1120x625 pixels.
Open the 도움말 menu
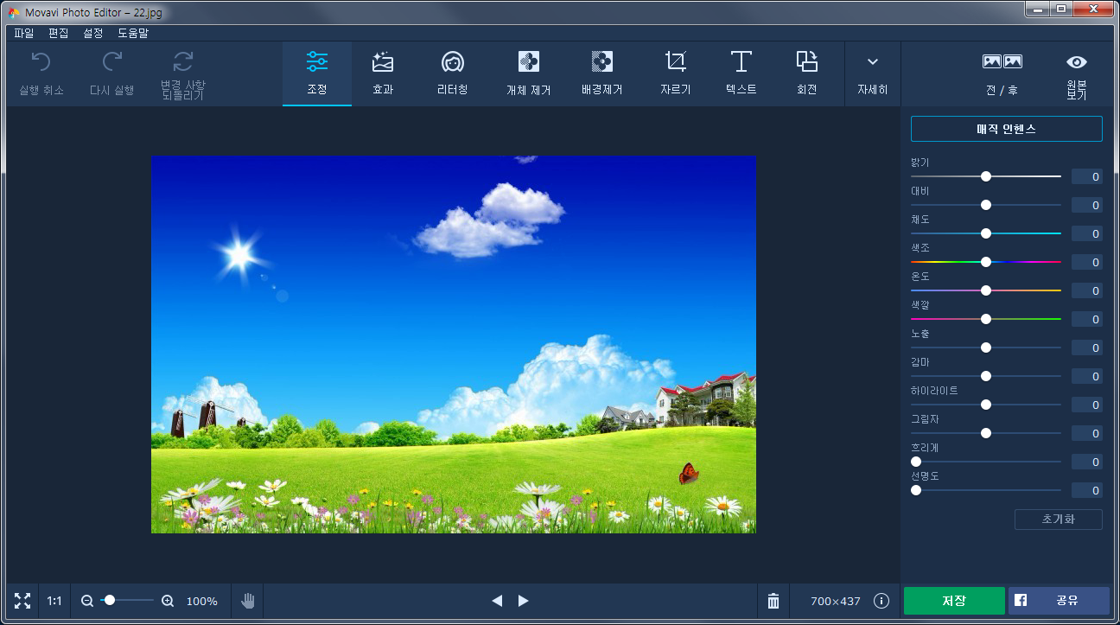(x=133, y=33)
